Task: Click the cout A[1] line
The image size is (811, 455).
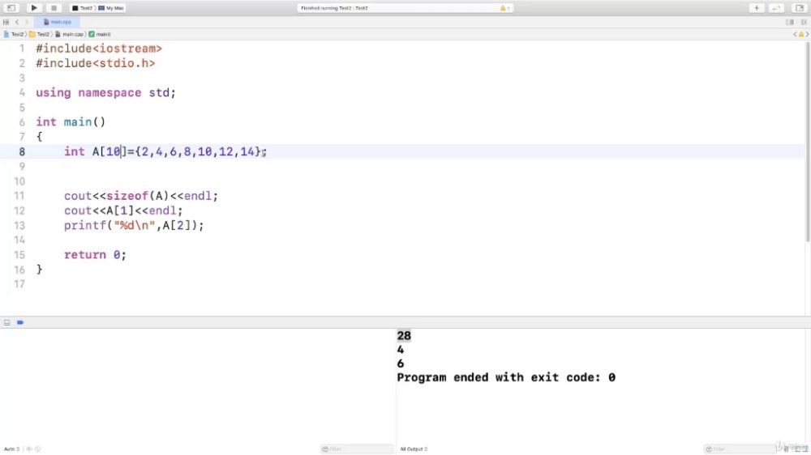Action: click(x=123, y=210)
